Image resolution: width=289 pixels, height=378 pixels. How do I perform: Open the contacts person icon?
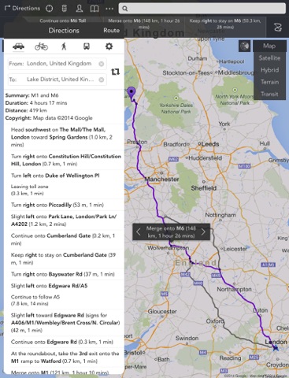(79, 9)
